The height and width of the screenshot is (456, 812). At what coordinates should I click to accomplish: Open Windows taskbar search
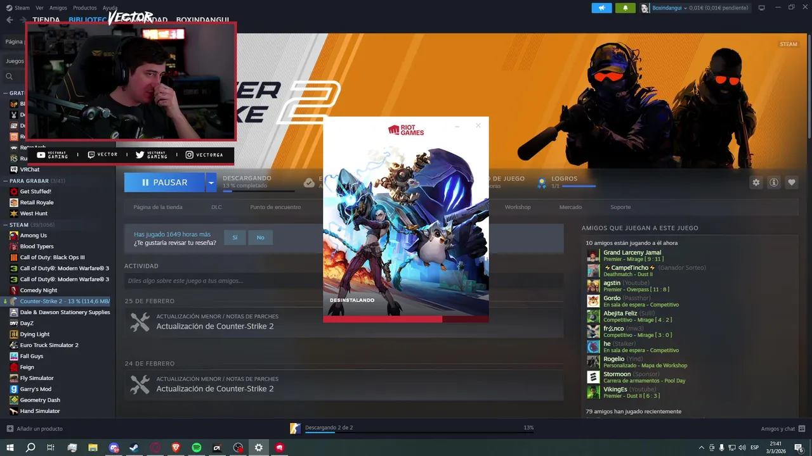pos(30,448)
